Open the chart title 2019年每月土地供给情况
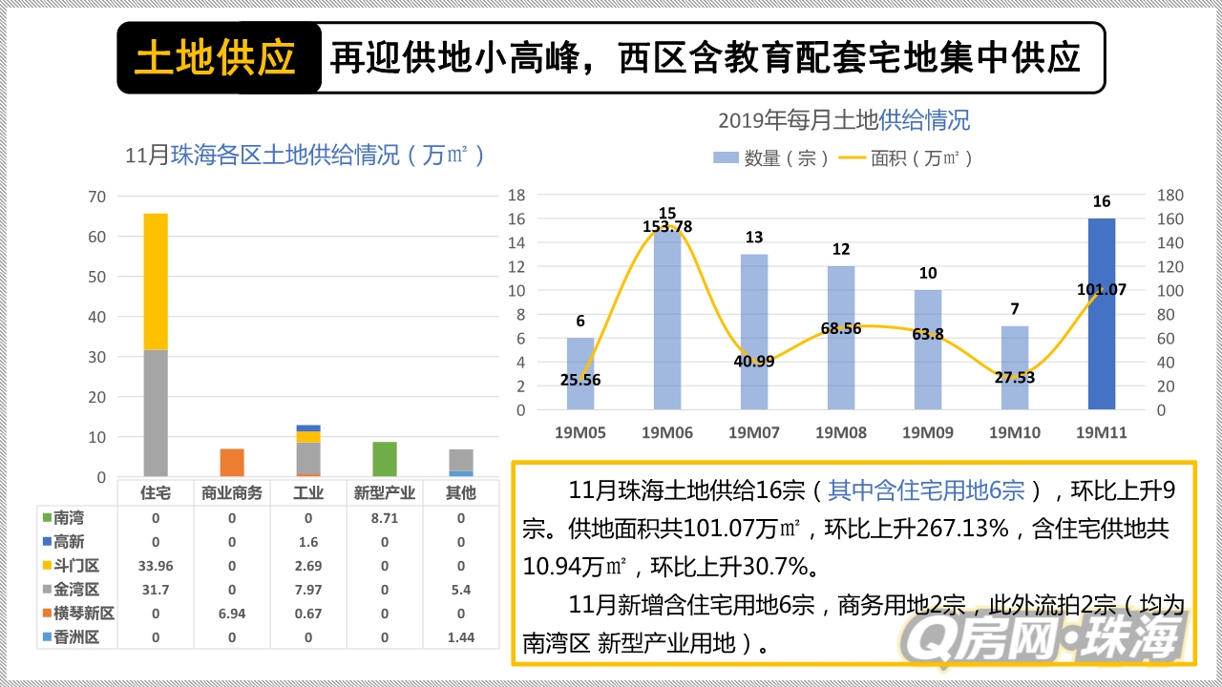 844,119
